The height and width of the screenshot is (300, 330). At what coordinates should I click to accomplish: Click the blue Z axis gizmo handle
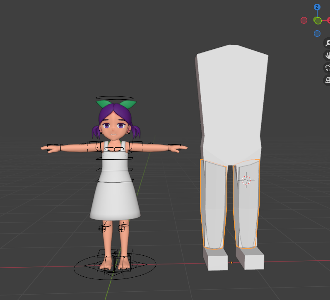(x=317, y=7)
